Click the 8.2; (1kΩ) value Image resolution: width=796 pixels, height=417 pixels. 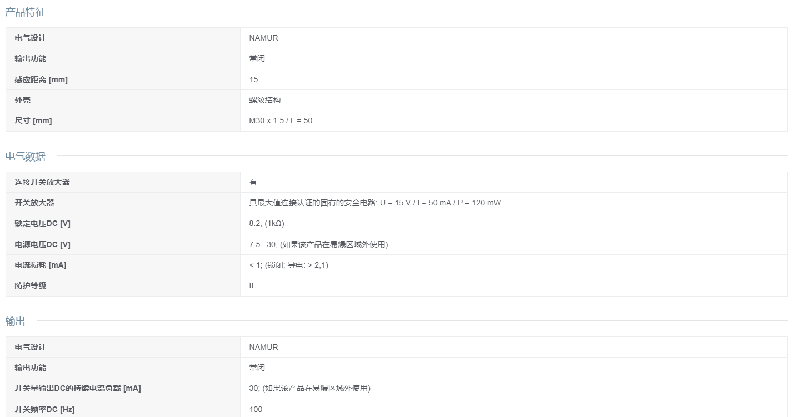click(x=267, y=223)
